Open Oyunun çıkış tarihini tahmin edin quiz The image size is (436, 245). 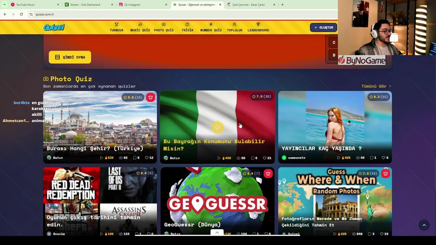pos(100,201)
